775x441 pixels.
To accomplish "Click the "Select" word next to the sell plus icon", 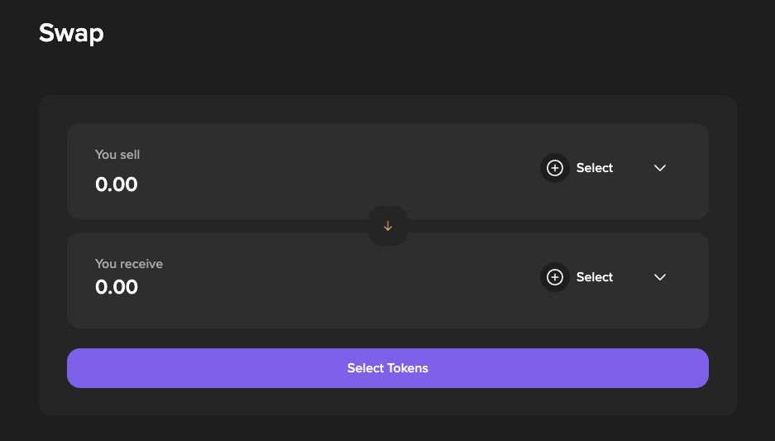I will point(595,168).
